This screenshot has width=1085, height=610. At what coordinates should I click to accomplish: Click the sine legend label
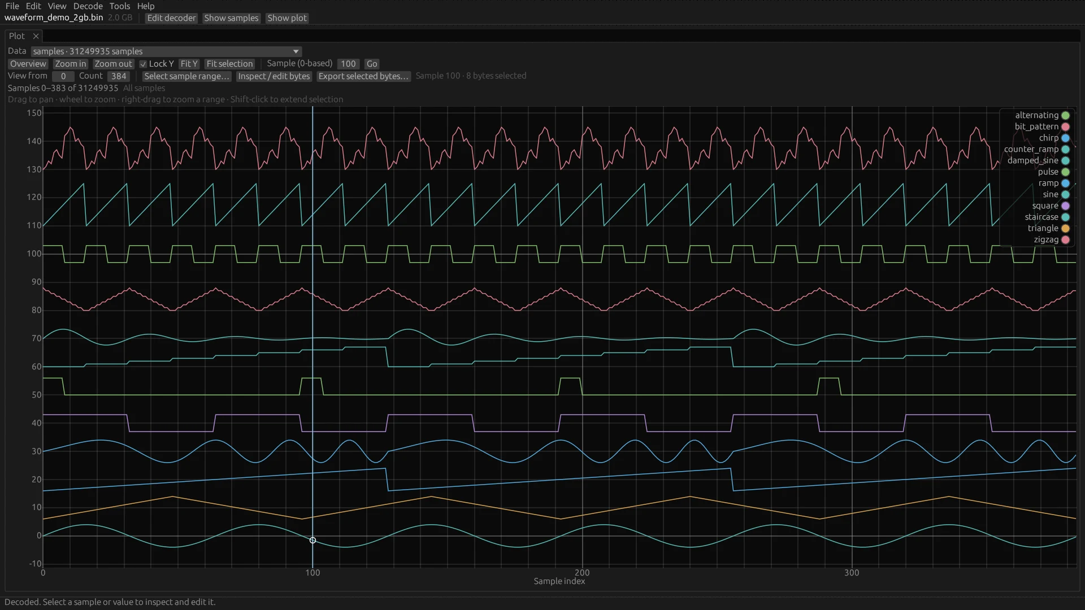pos(1051,194)
